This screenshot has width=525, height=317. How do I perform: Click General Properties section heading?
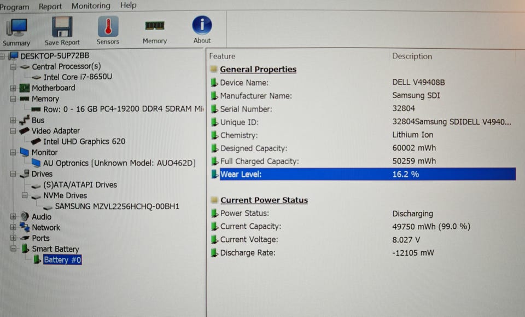pos(258,70)
